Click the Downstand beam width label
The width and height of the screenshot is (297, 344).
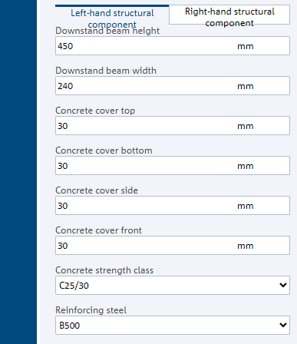(106, 71)
